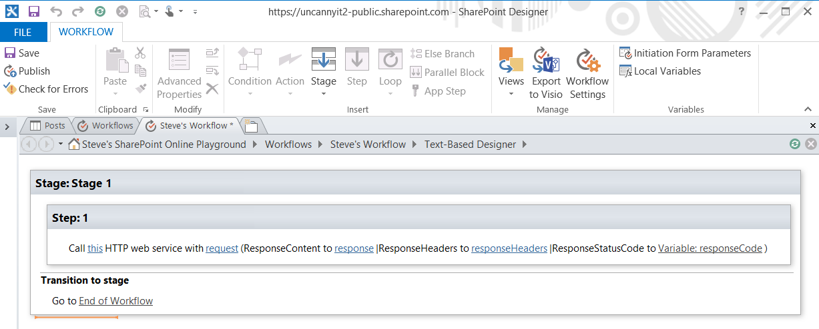Insert an Else Branch
Image resolution: width=819 pixels, height=329 pixels.
[442, 54]
